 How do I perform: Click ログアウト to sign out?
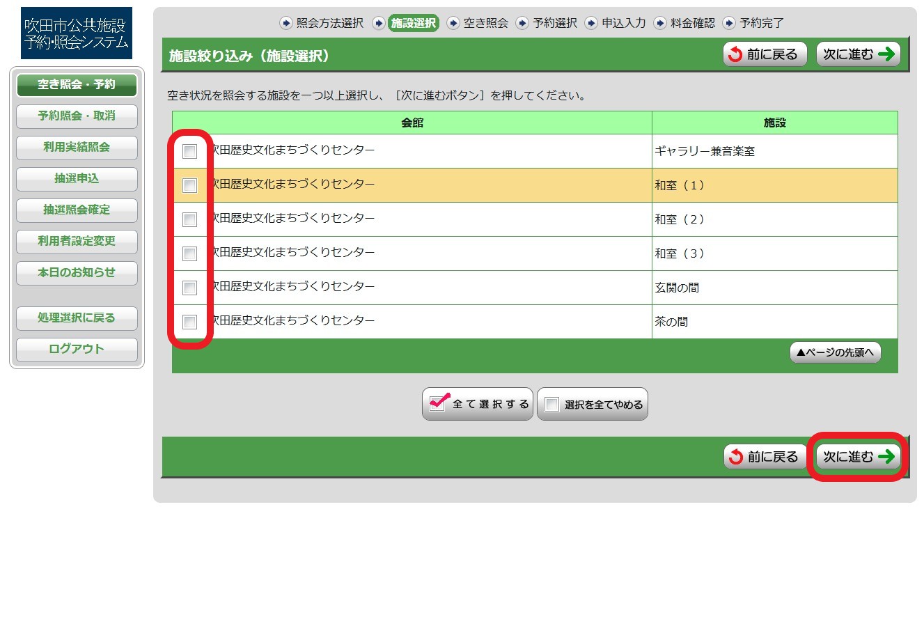coord(77,350)
